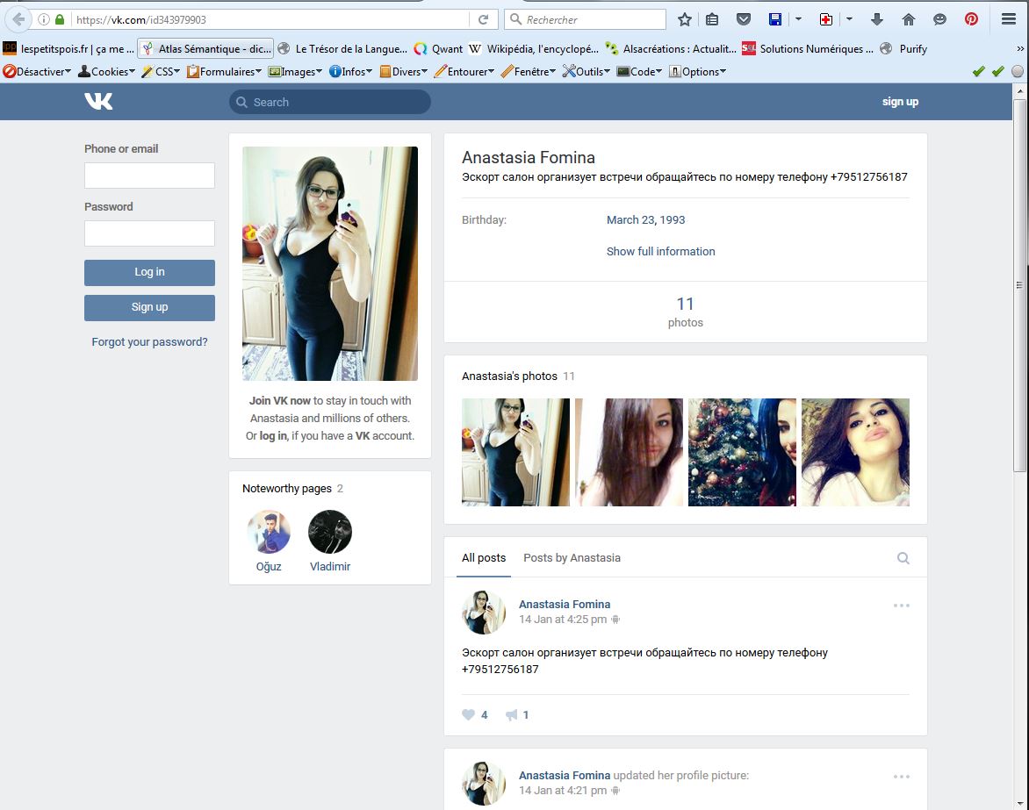Open the Cookies dropdown in developer toolbar

coord(107,72)
